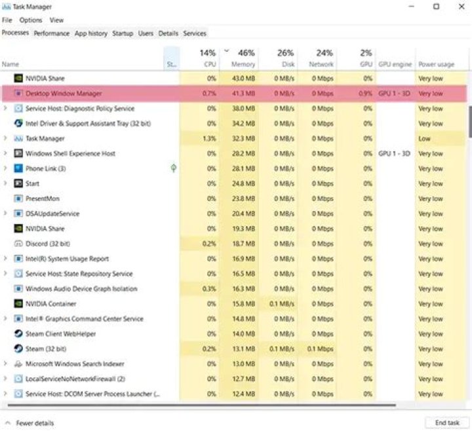The image size is (472, 431).
Task: Expand the Task Manager process entry
Action: (x=6, y=139)
